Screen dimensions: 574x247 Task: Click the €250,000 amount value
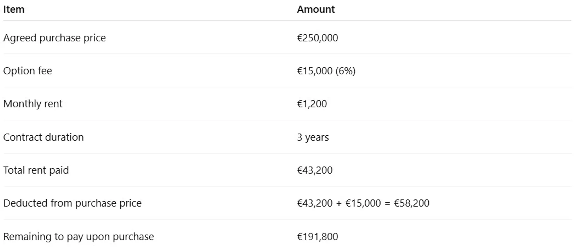tap(317, 38)
